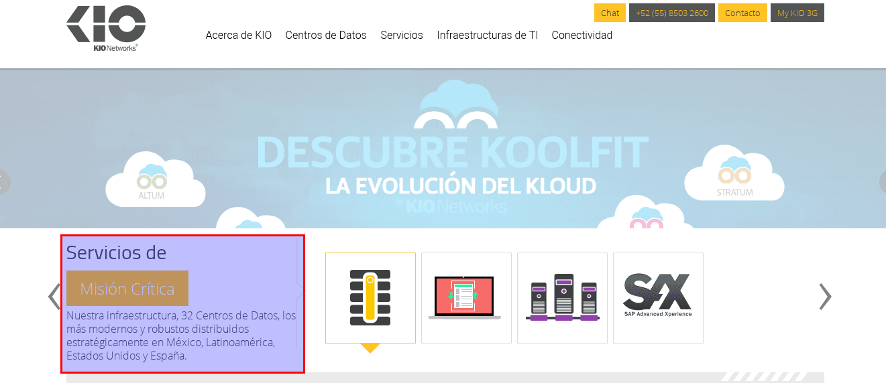Click the ALTUM cloud in the banner
Image resolution: width=886 pixels, height=383 pixels.
pos(154,179)
